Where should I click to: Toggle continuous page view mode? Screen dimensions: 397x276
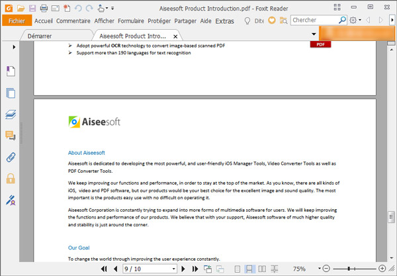[x=249, y=269]
